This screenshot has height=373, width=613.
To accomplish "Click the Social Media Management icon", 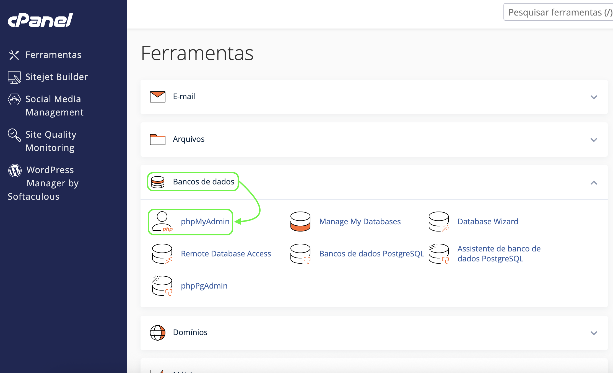I will point(14,99).
